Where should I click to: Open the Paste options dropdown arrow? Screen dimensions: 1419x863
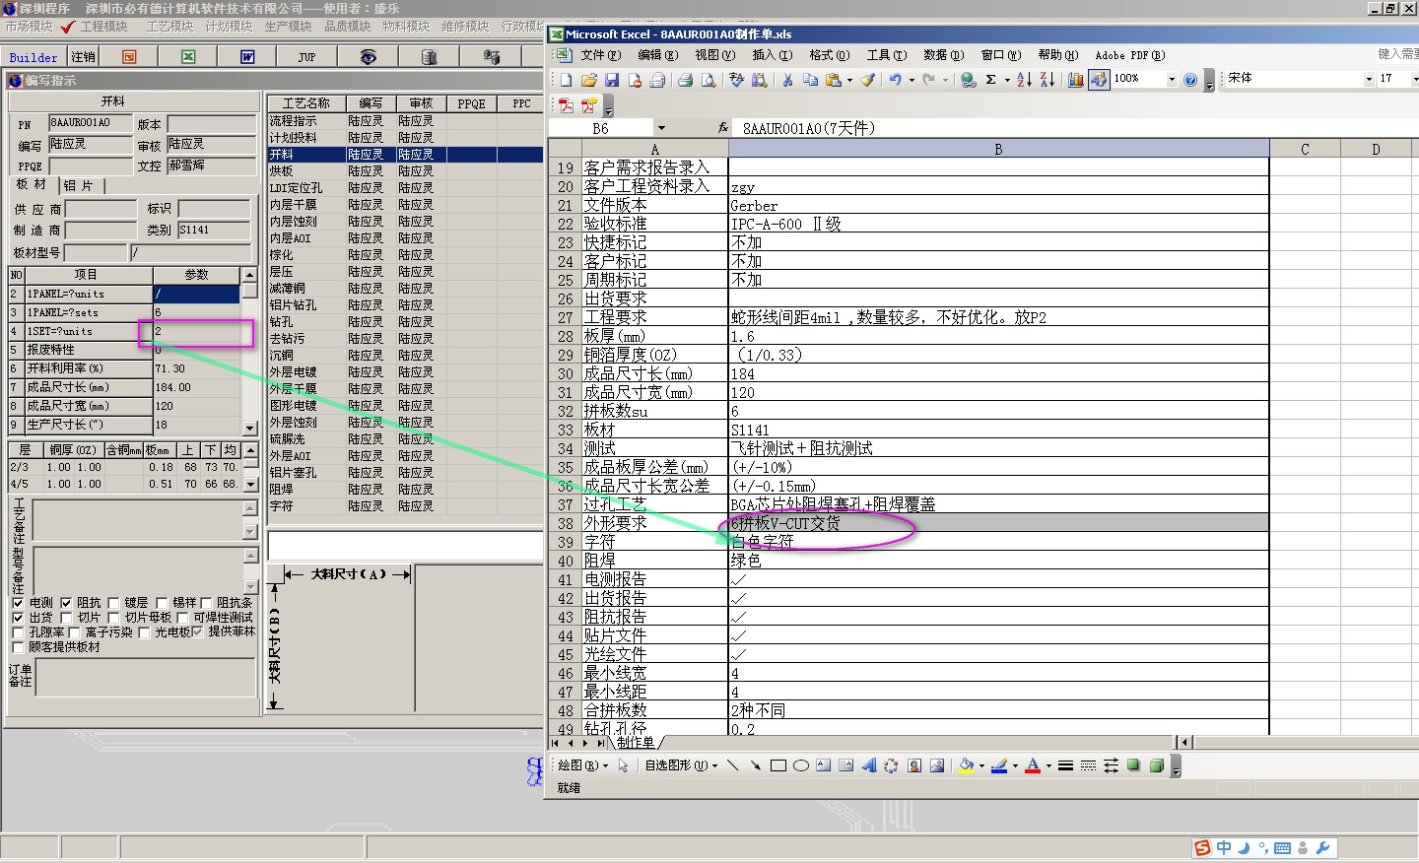[849, 80]
